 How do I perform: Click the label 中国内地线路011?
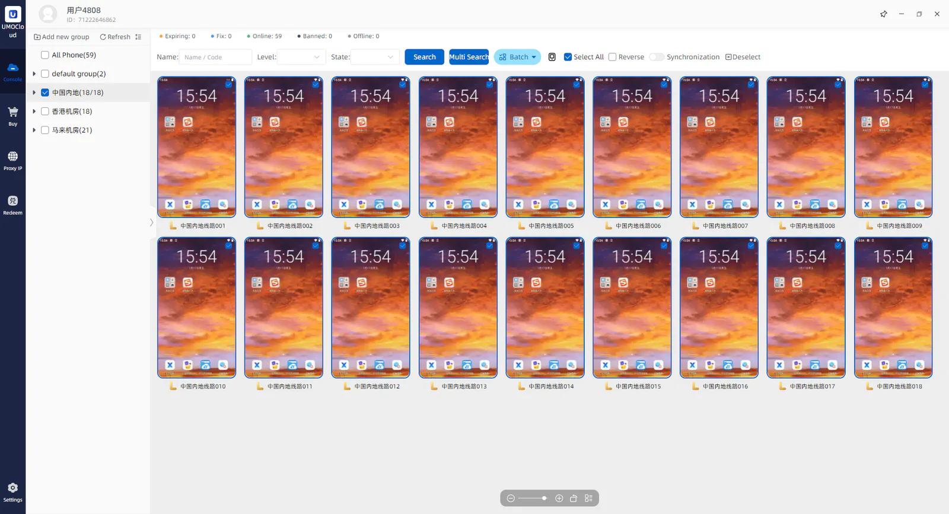(x=290, y=387)
